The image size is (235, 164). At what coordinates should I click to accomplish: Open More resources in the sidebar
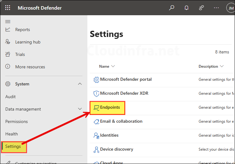(30, 67)
